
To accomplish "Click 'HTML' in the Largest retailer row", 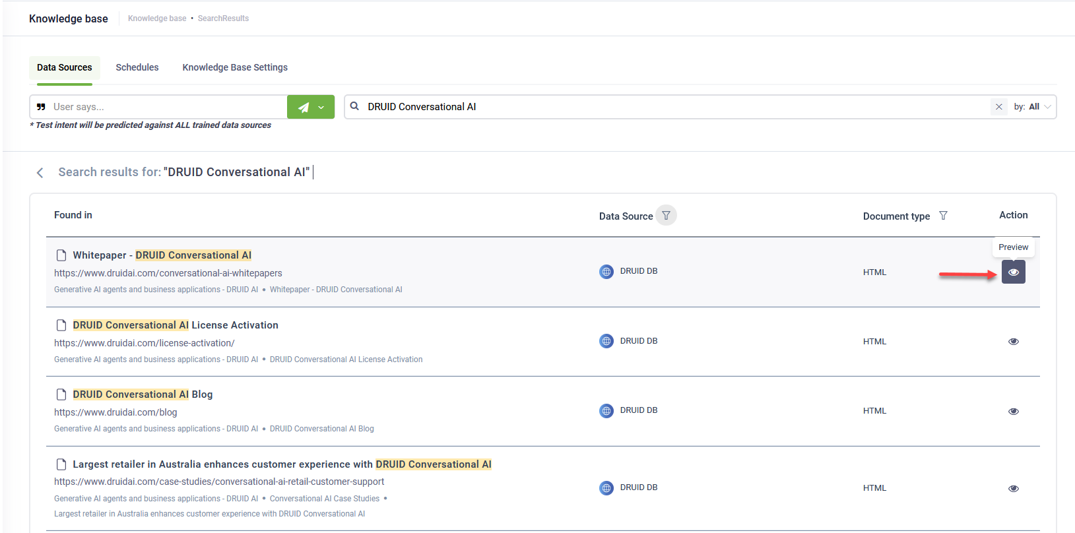I will 874,488.
